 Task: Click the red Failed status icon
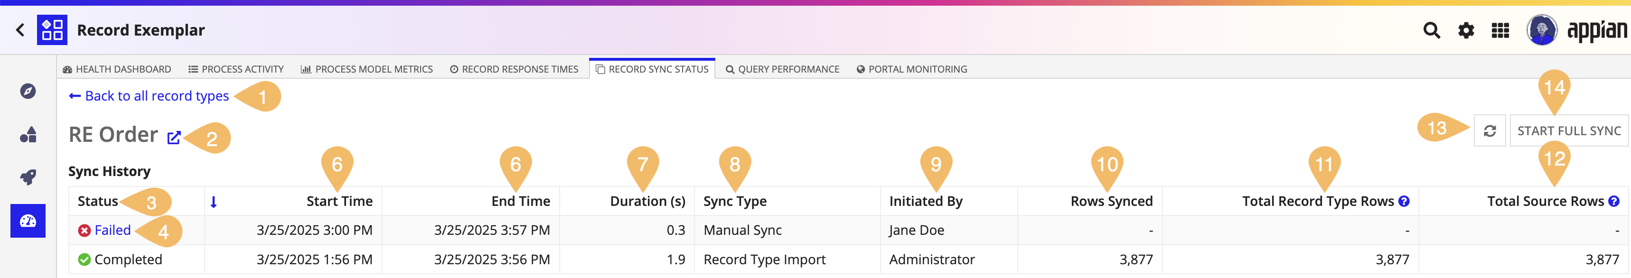coord(84,231)
